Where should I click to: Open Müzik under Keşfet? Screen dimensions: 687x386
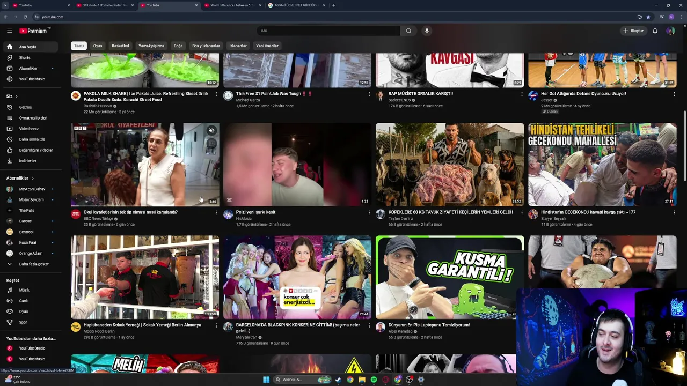coord(30,290)
